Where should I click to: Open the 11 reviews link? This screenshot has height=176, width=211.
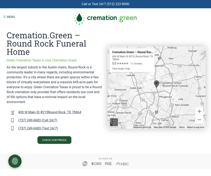(136, 64)
